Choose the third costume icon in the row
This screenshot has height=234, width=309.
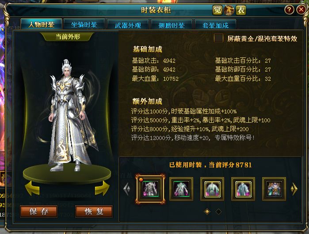[212, 189]
